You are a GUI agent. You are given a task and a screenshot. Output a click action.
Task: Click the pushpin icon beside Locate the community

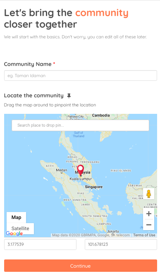69,96
